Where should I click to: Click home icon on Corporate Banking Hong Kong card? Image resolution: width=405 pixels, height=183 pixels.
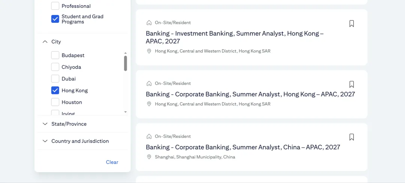click(149, 83)
